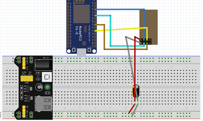Click the NodeMCU RST button
The image size is (203, 121).
click(x=74, y=50)
